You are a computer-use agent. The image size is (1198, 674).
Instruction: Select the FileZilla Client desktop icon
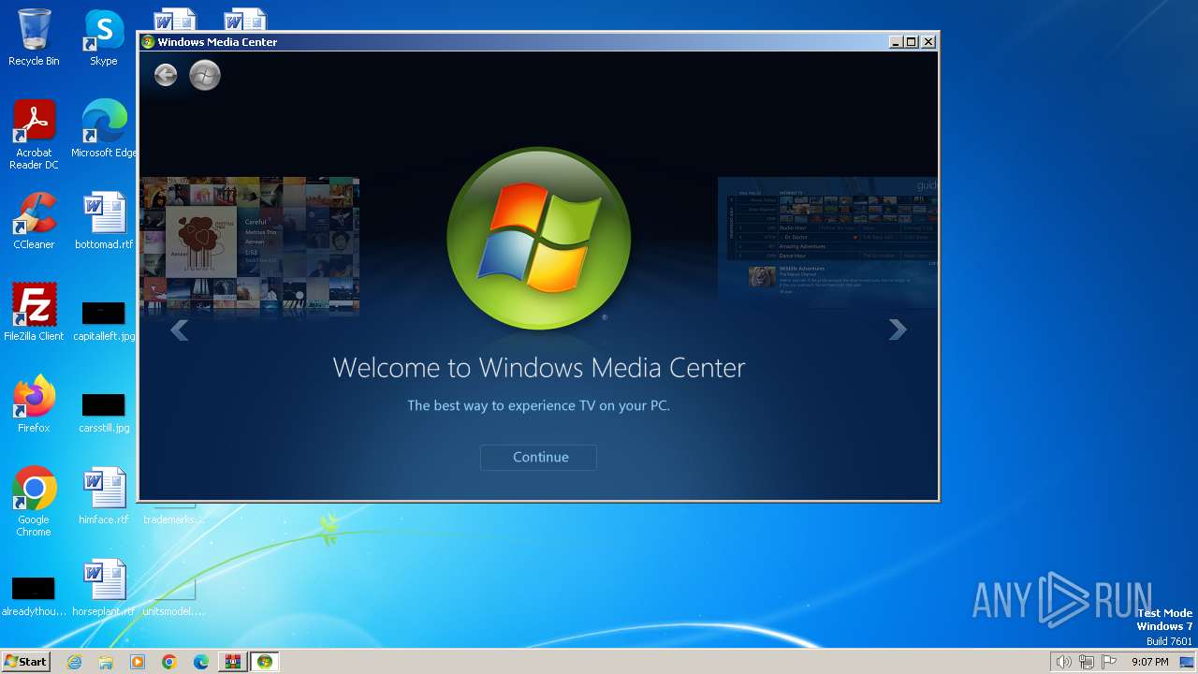click(34, 313)
